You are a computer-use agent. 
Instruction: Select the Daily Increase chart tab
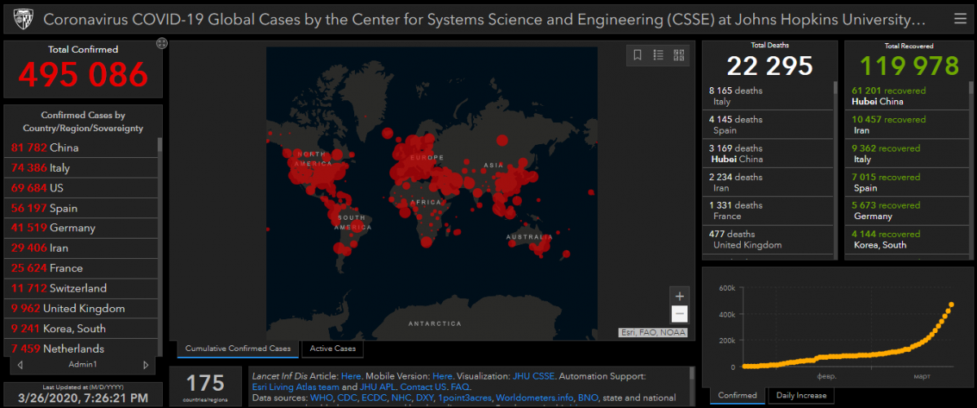[801, 395]
